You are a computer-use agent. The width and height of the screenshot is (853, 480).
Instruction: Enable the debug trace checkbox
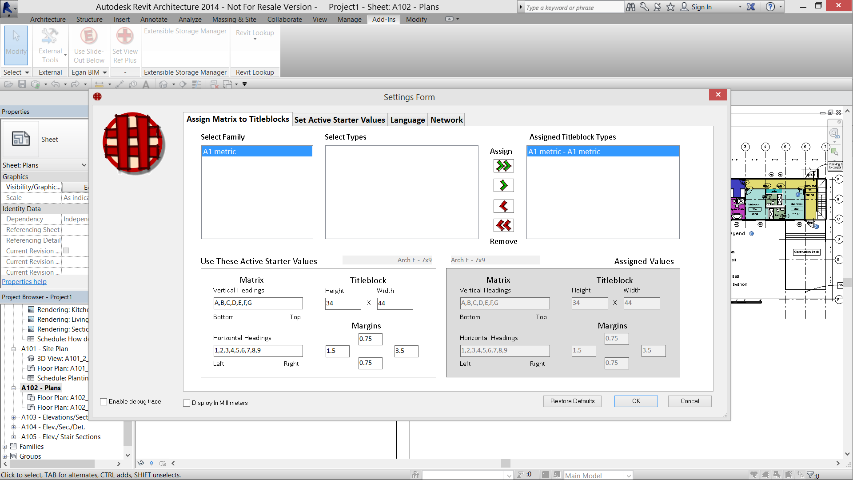(x=104, y=402)
